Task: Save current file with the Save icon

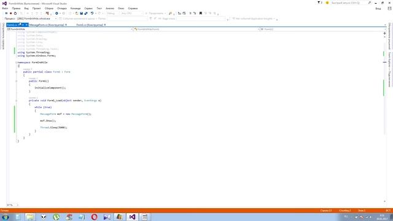Action: click(x=82, y=14)
